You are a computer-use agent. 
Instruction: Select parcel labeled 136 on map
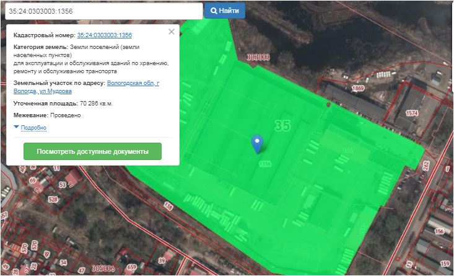coord(168,205)
